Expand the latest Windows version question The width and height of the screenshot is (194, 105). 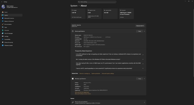pos(143,59)
